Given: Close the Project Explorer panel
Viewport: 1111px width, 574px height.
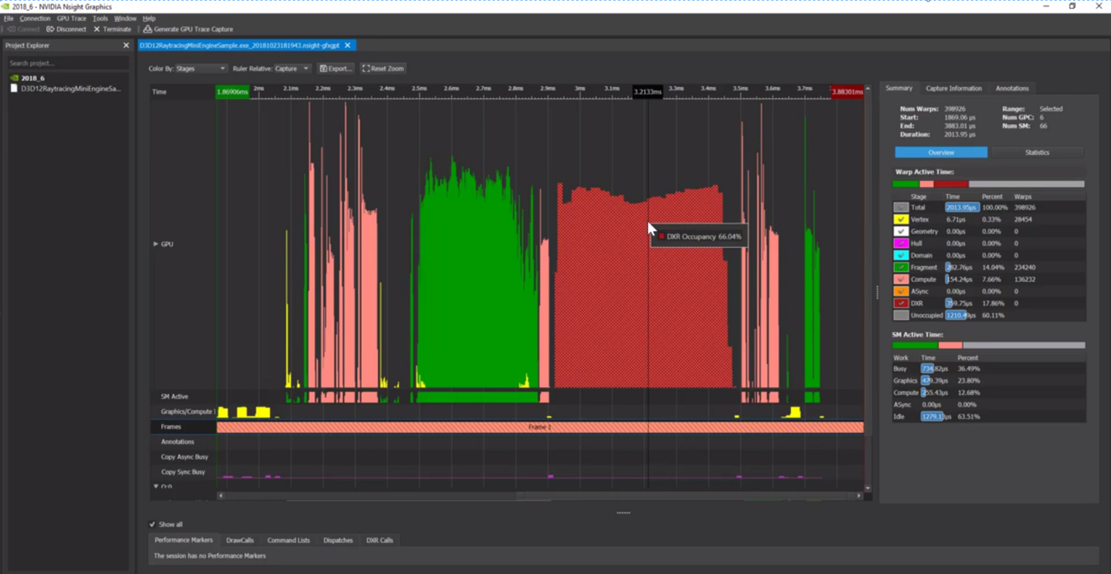Looking at the screenshot, I should [x=126, y=46].
